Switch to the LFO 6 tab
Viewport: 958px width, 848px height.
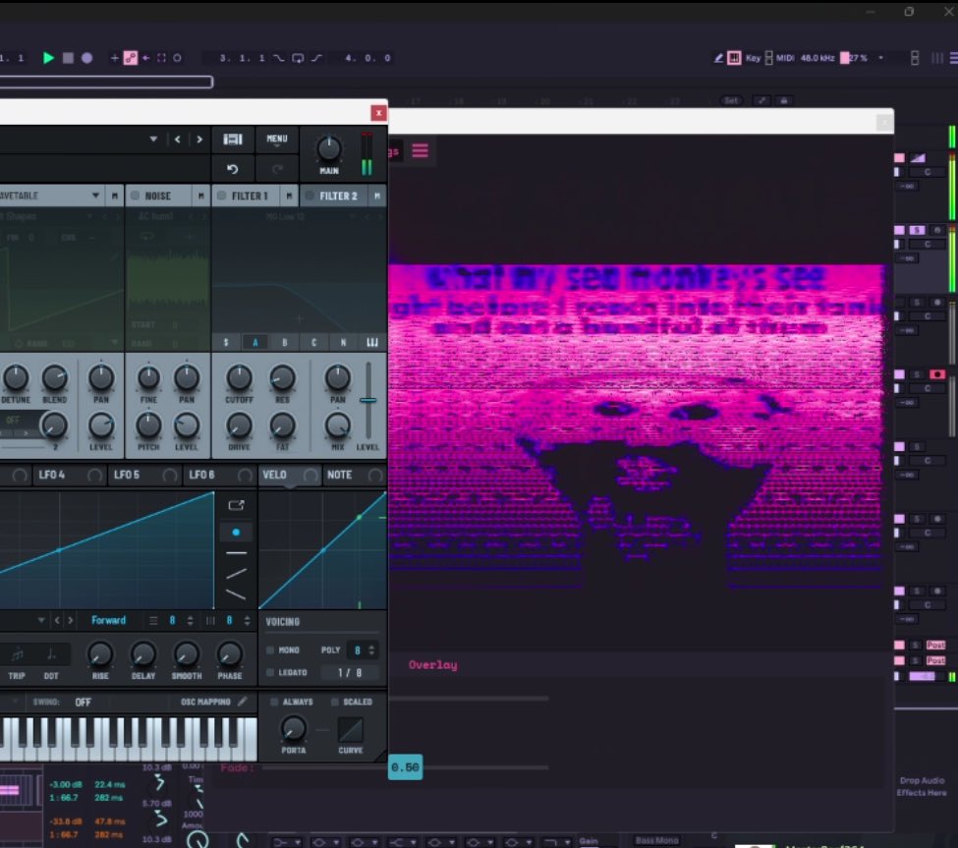[201, 475]
